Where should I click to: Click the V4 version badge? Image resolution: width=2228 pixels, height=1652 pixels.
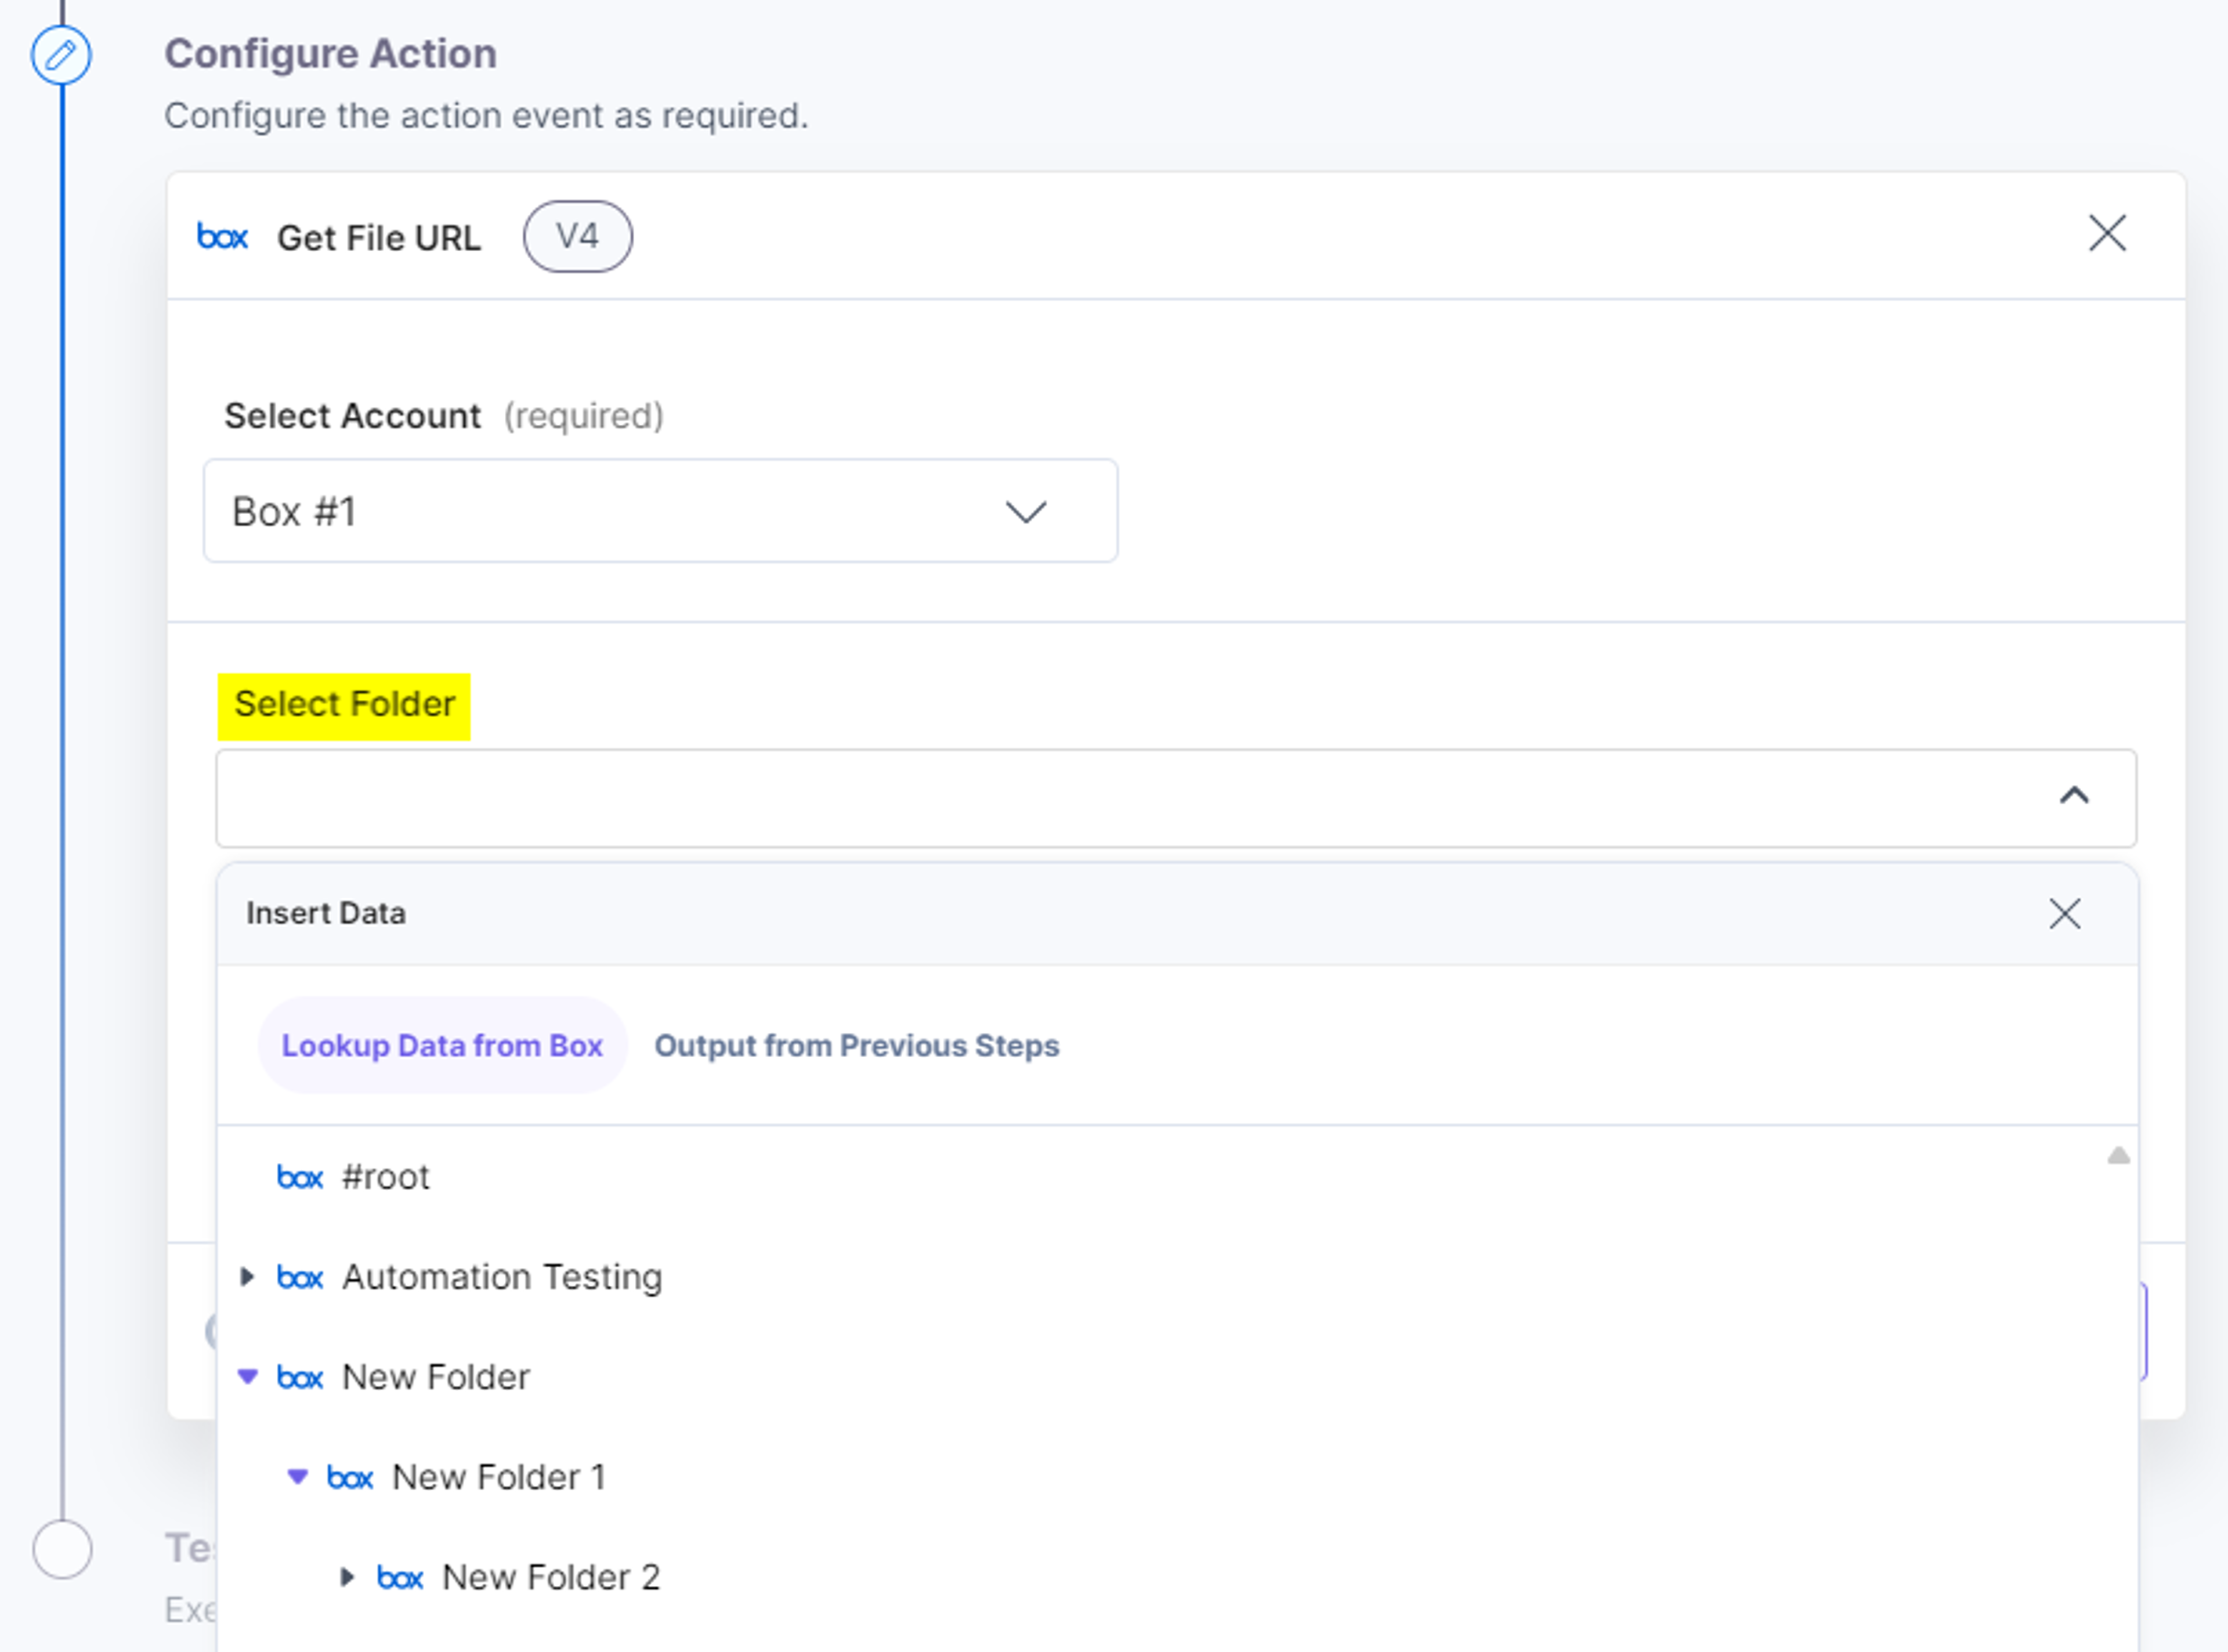pyautogui.click(x=577, y=237)
